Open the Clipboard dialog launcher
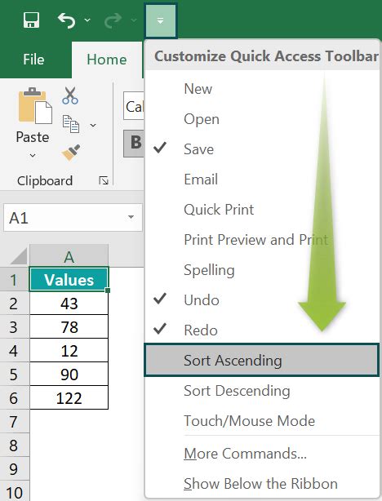Screen dimensions: 382x501 pyautogui.click(x=104, y=180)
